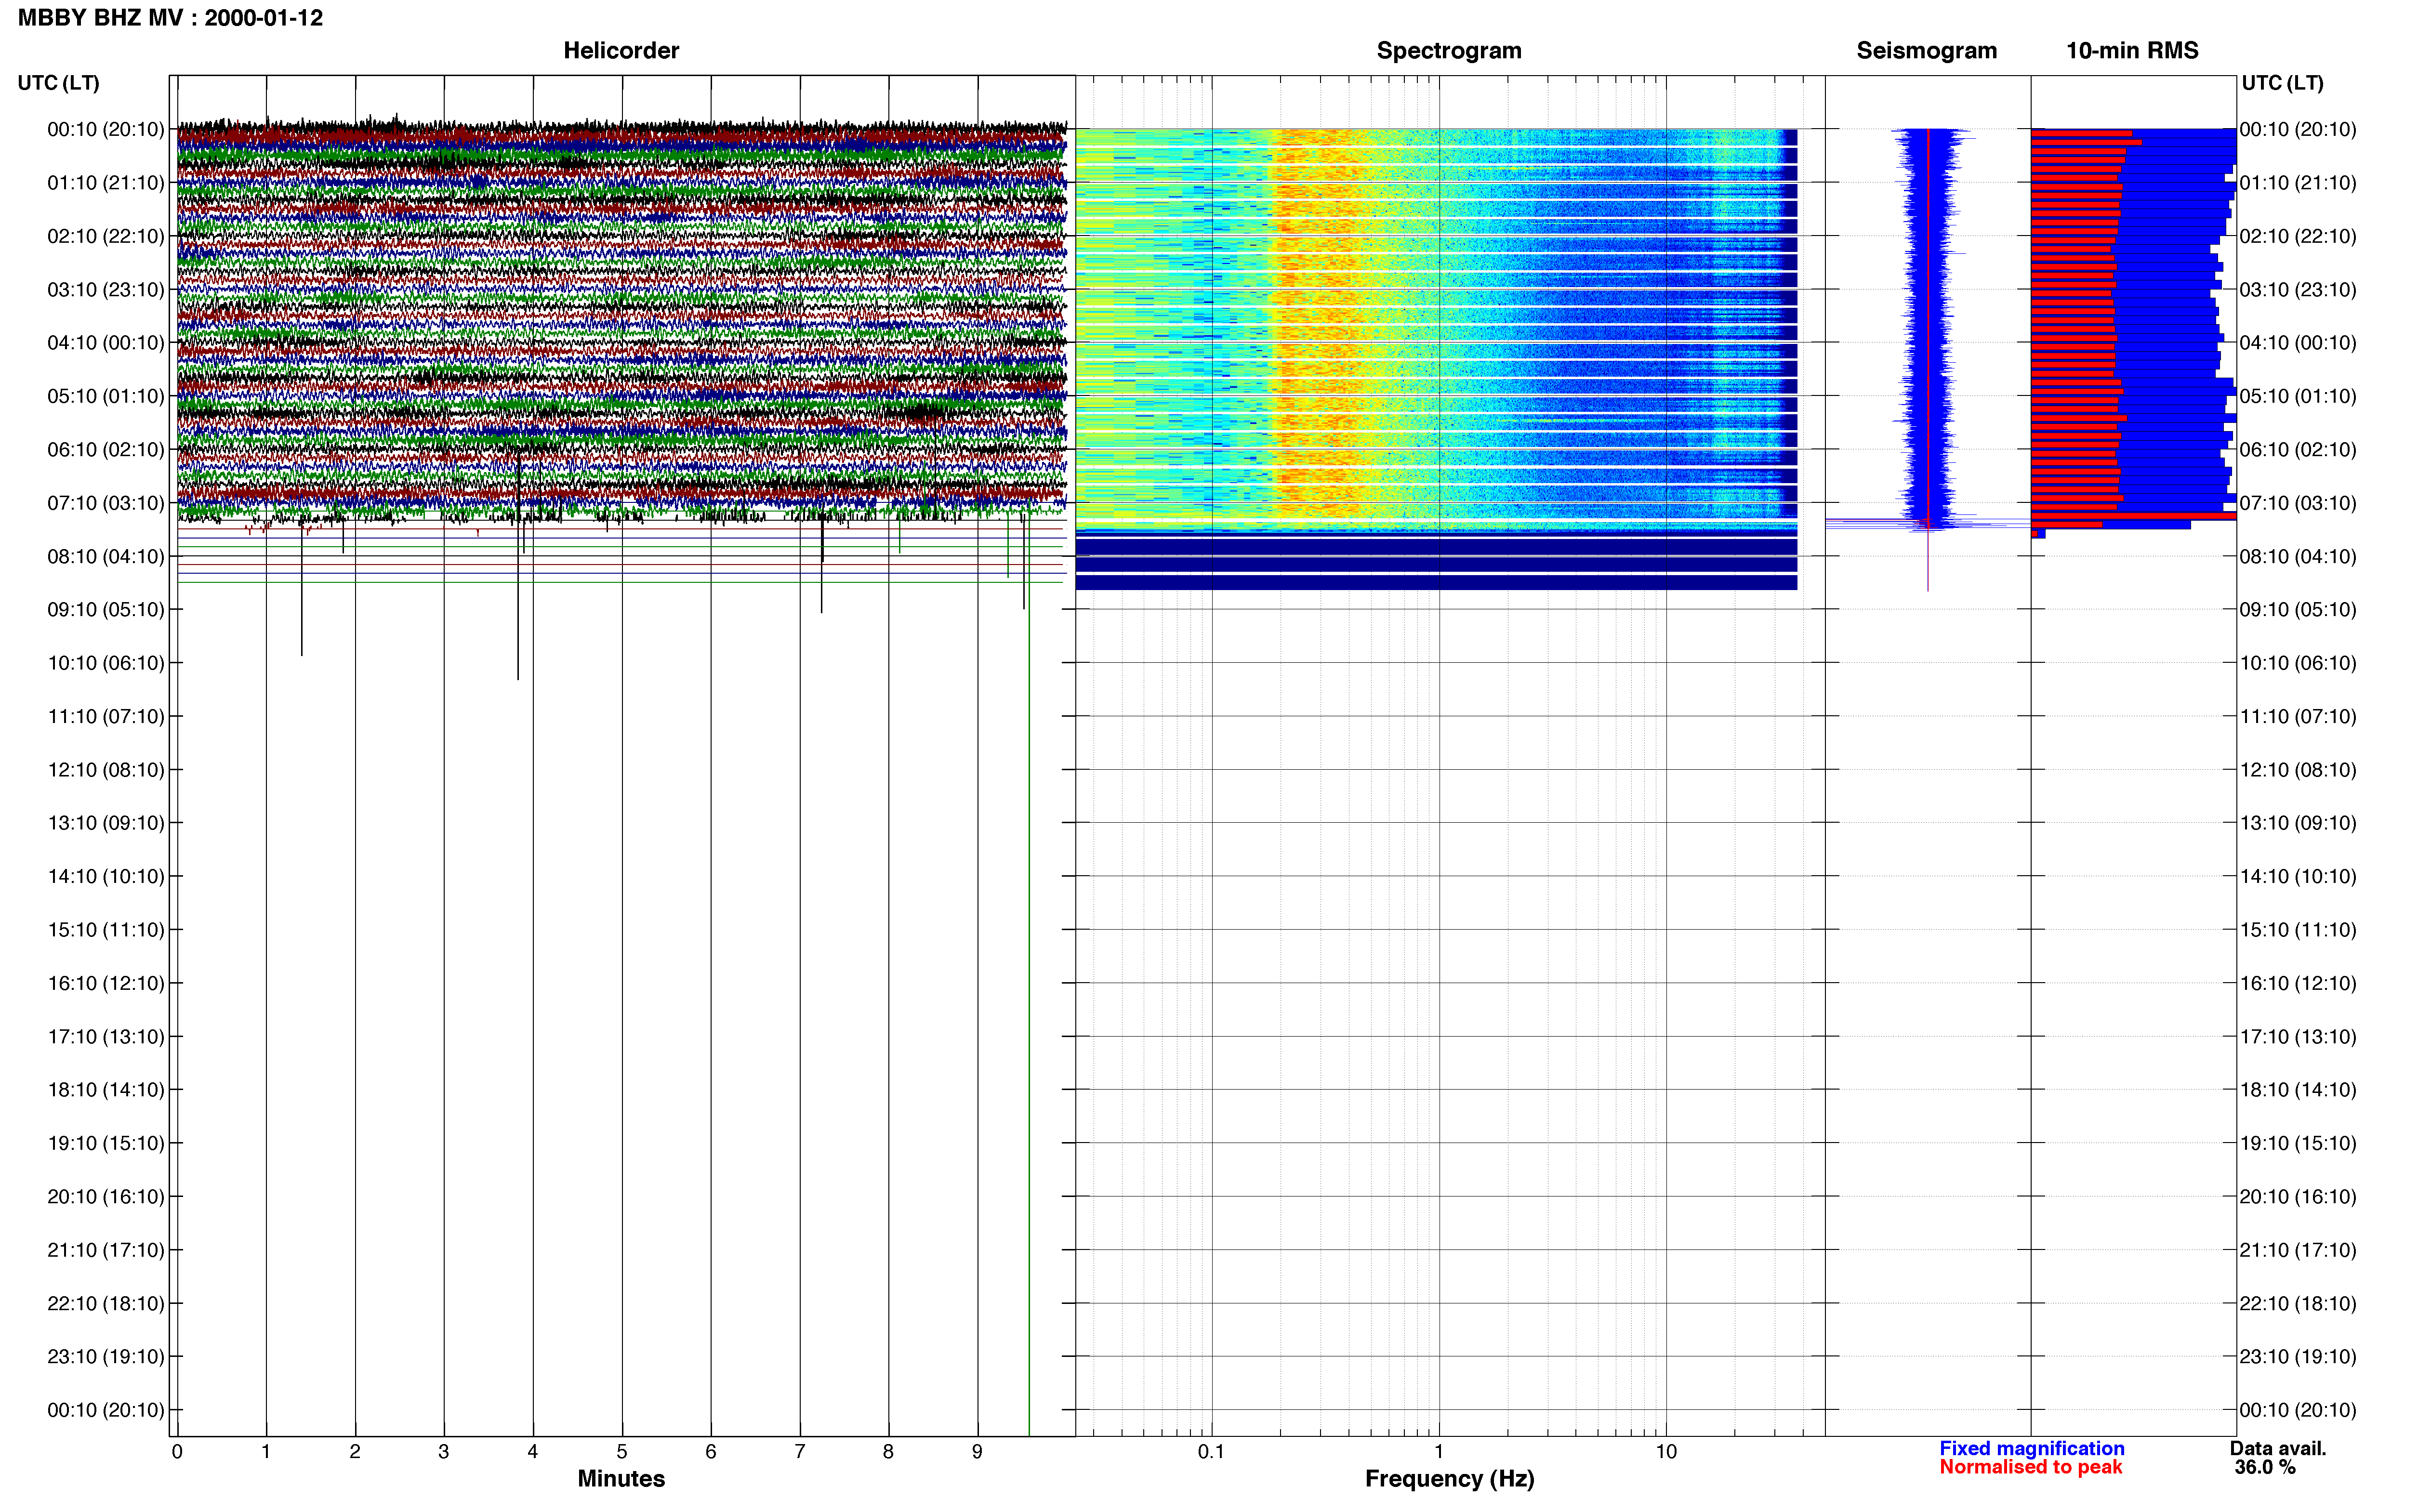The width and height of the screenshot is (2418, 1512).
Task: Click the "Frequency (Hz)" axis label
Action: click(x=1449, y=1478)
